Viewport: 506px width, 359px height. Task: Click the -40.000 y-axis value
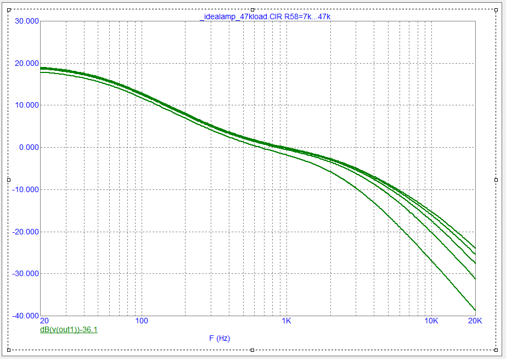point(25,316)
